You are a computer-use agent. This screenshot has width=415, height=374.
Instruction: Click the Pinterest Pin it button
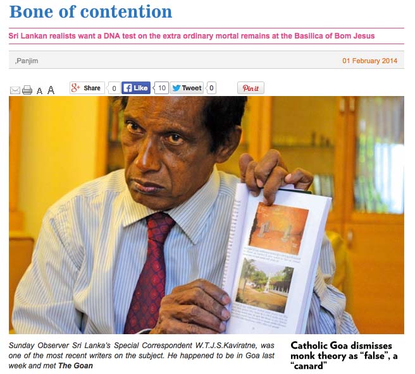[251, 88]
